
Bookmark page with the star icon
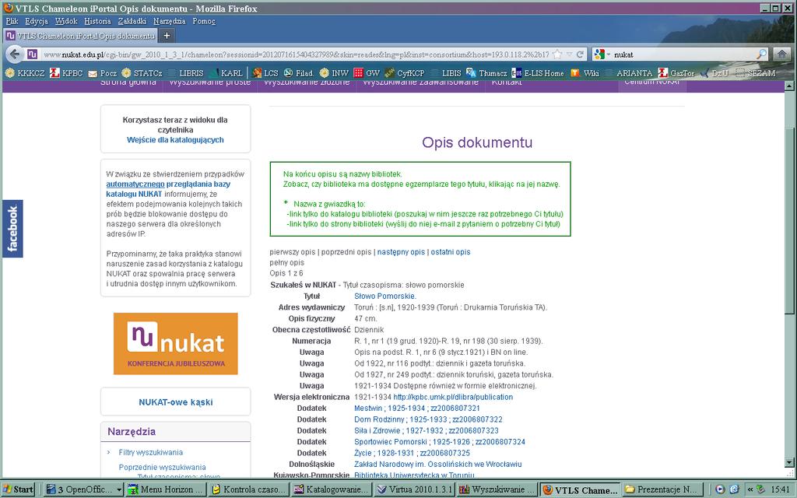[x=557, y=54]
